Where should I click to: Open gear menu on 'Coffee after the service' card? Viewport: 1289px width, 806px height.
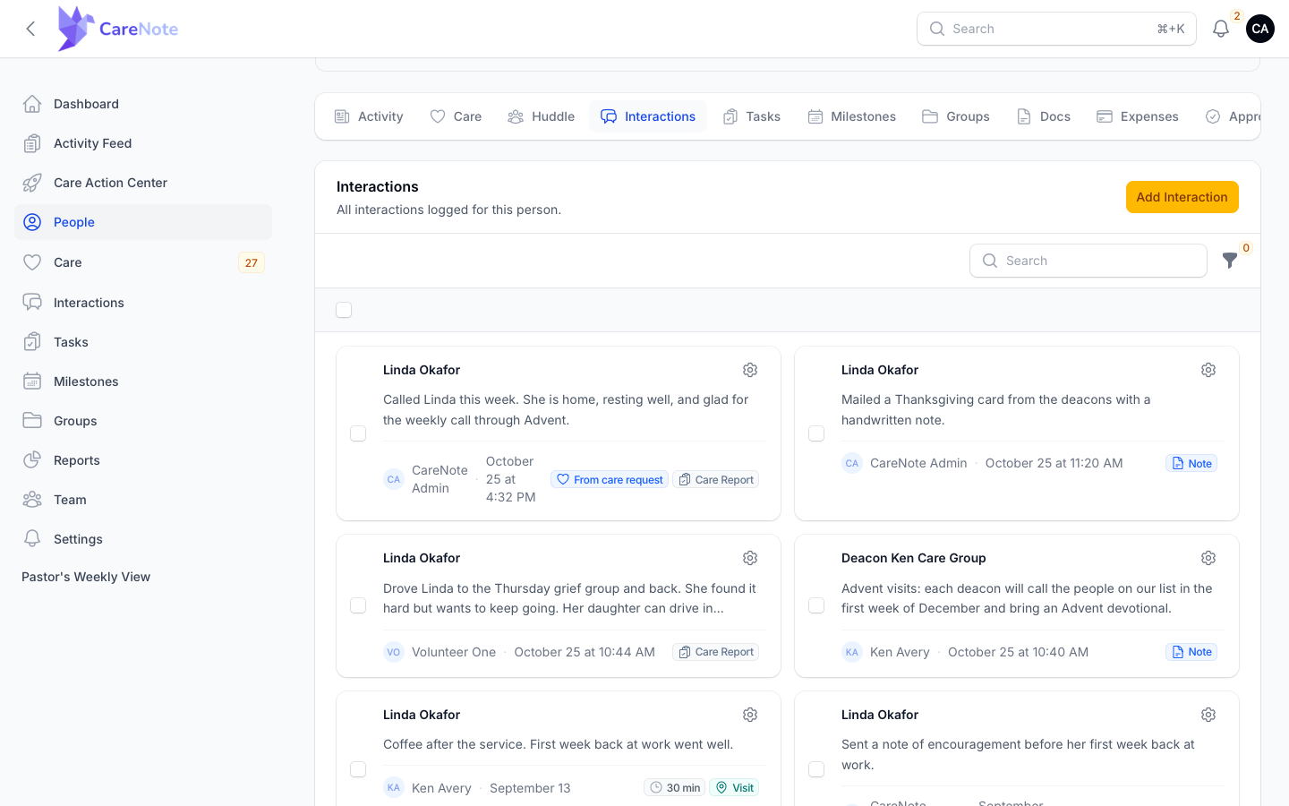[750, 715]
